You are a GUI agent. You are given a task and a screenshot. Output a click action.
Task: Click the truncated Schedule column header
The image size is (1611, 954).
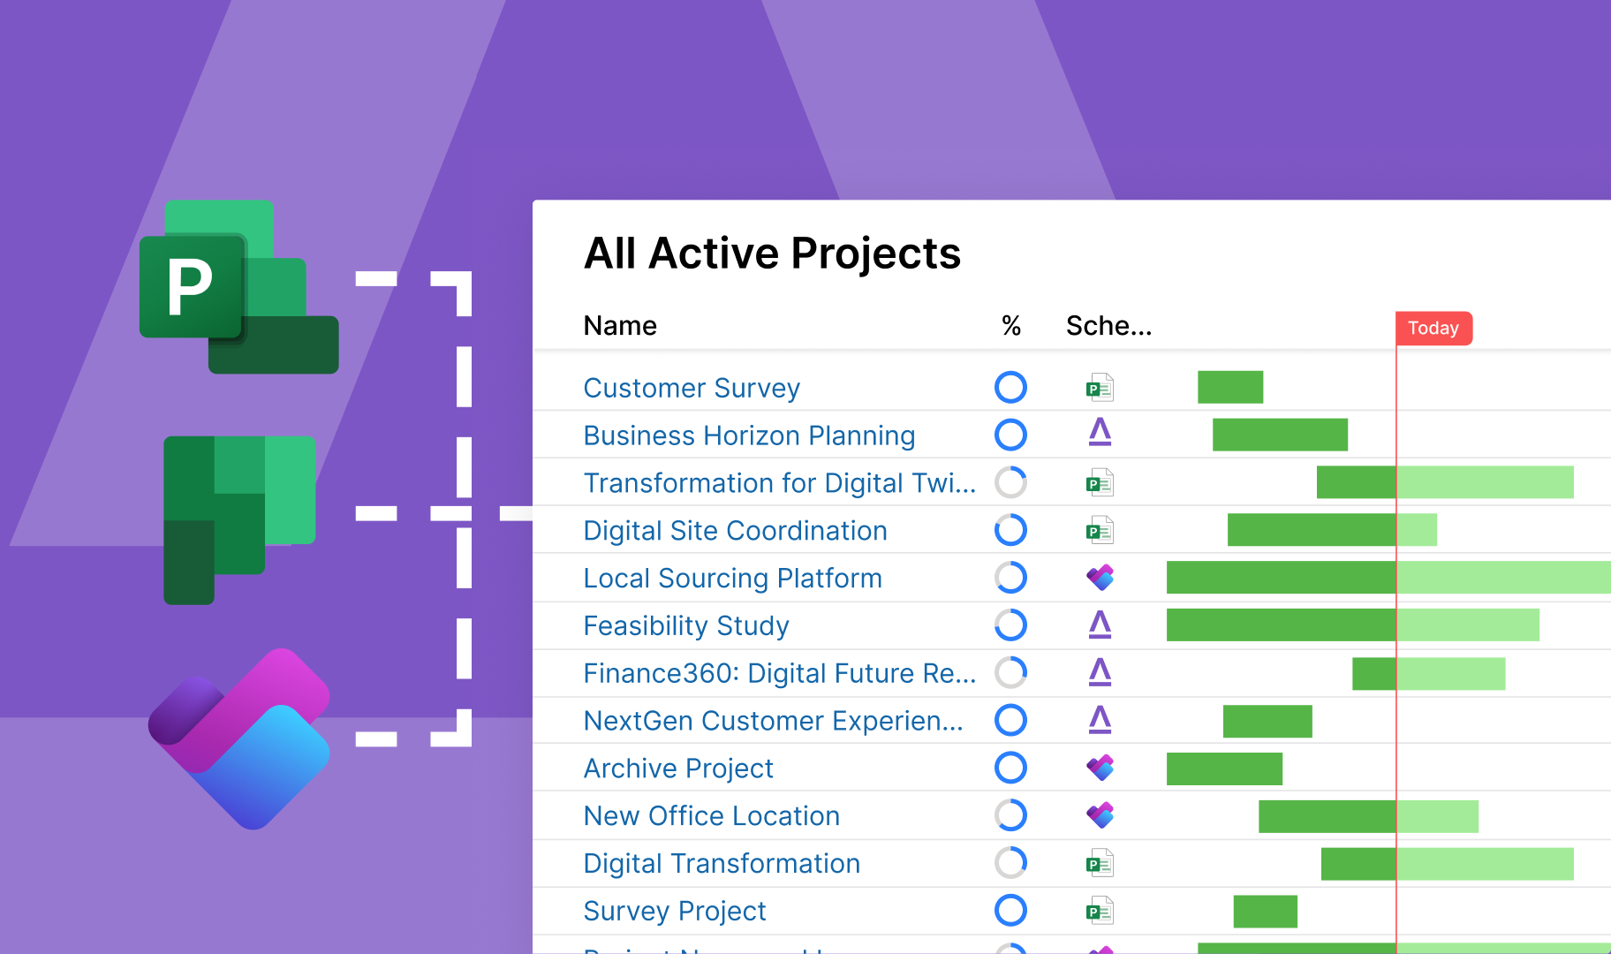pyautogui.click(x=1108, y=326)
